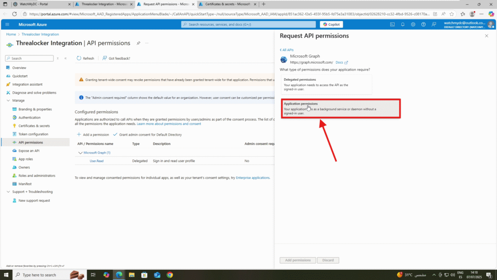Open the portal settings gear
497x280 pixels.
pos(413,24)
